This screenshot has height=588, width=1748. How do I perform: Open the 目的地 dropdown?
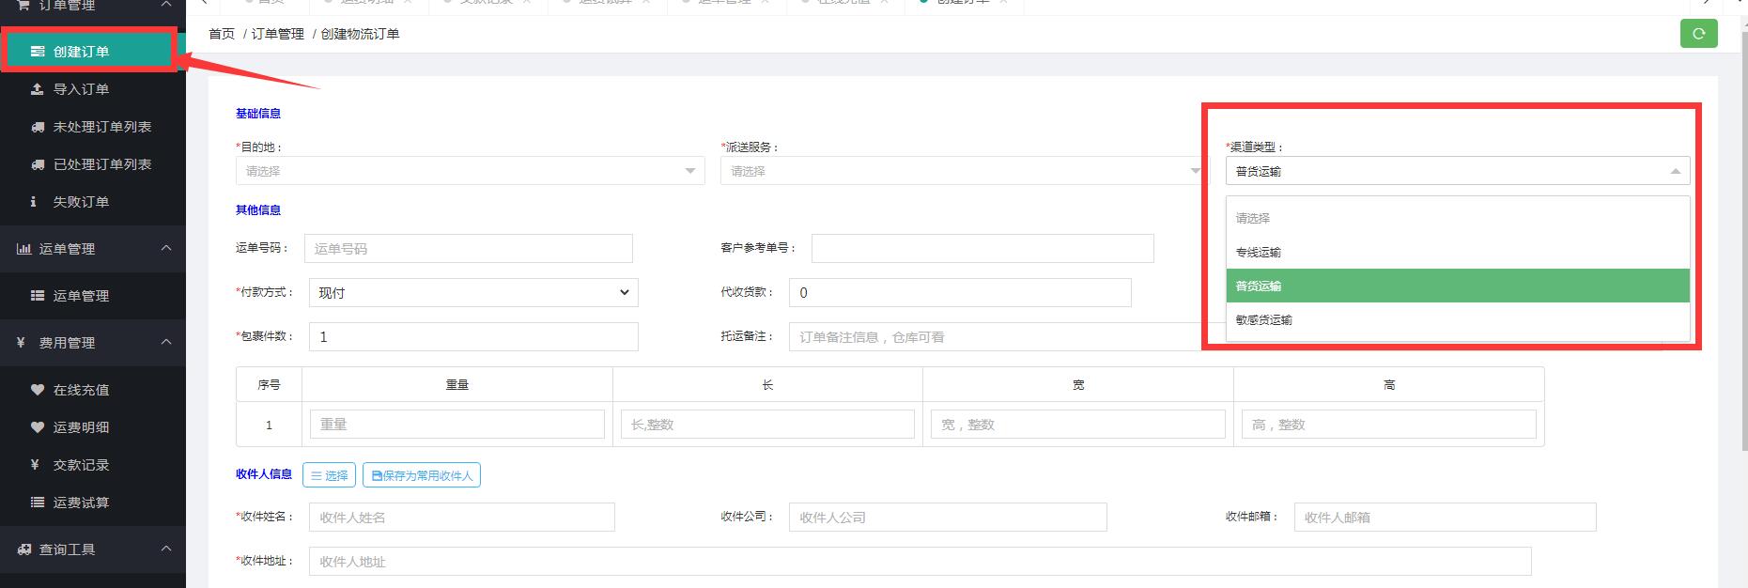(x=470, y=171)
